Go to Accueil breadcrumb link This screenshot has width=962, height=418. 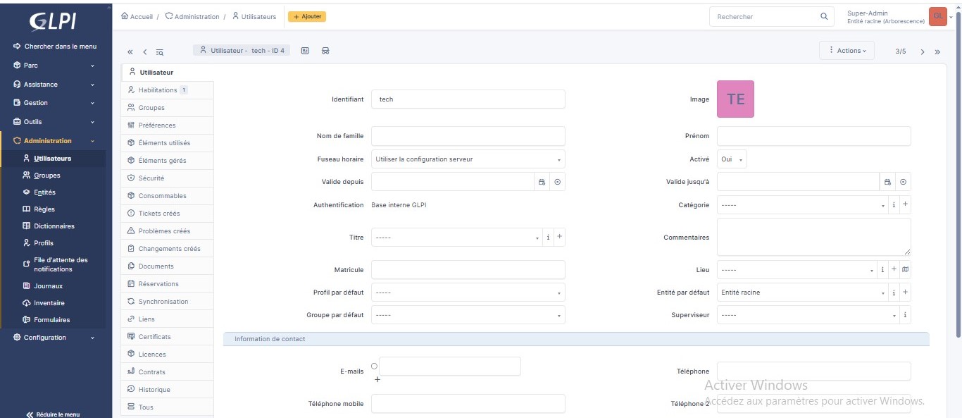pos(137,16)
